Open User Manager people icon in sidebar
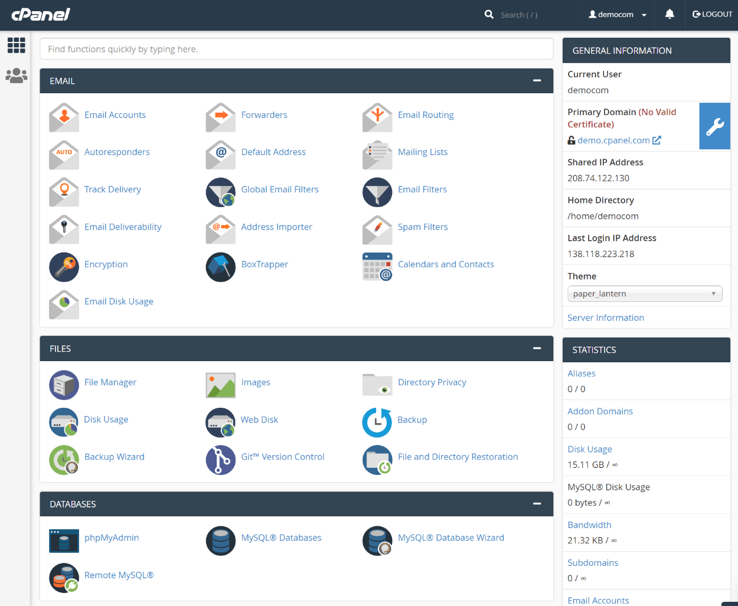738x606 pixels. coord(17,76)
